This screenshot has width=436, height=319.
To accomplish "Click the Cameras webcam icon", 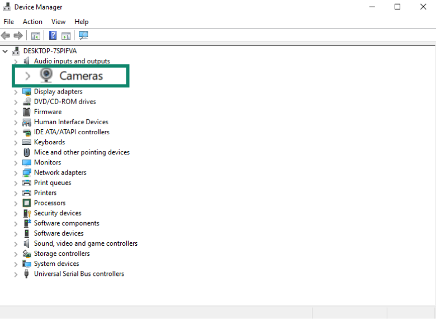I will point(46,76).
